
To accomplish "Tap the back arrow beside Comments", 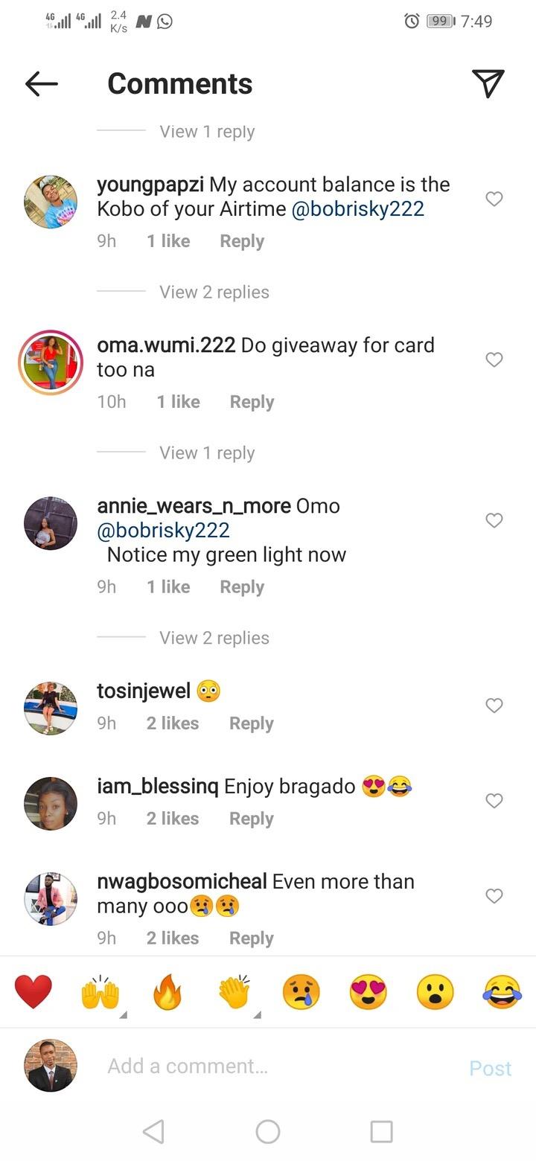I will tap(42, 84).
